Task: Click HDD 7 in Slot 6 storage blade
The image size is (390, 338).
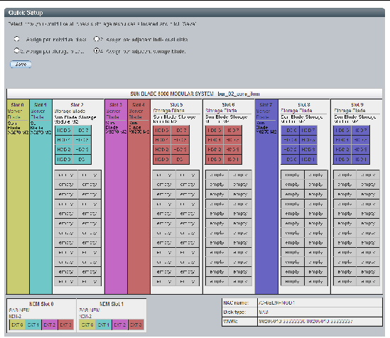Action: tap(232, 130)
